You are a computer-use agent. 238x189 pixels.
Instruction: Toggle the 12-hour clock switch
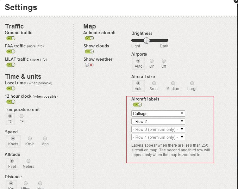11,102
